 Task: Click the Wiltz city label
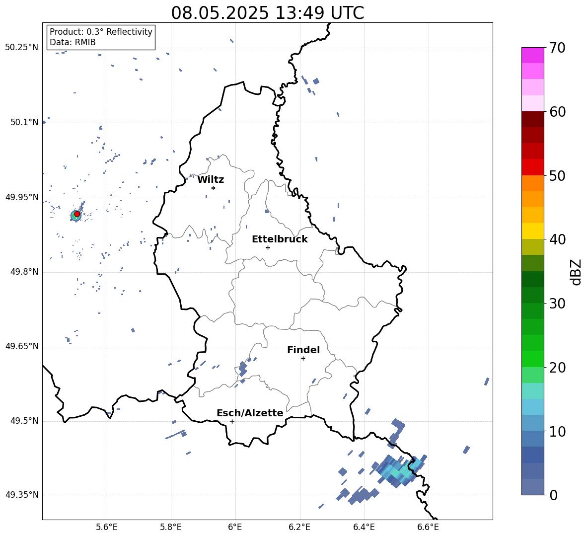(211, 180)
